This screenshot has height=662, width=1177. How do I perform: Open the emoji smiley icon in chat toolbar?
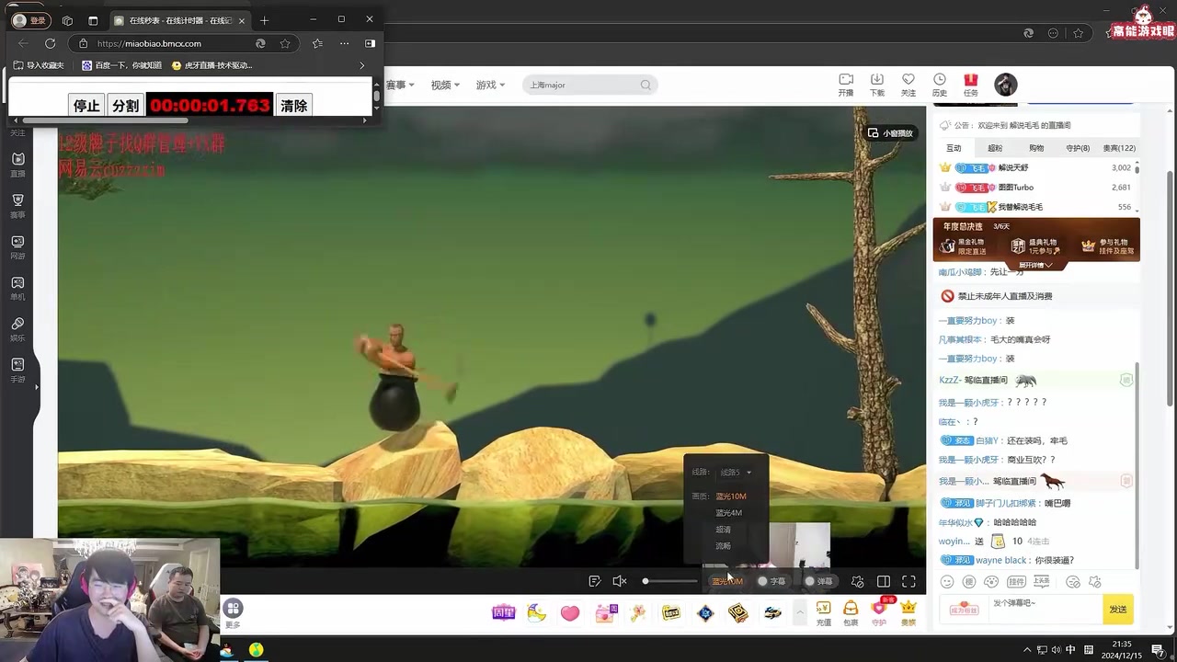click(x=947, y=582)
